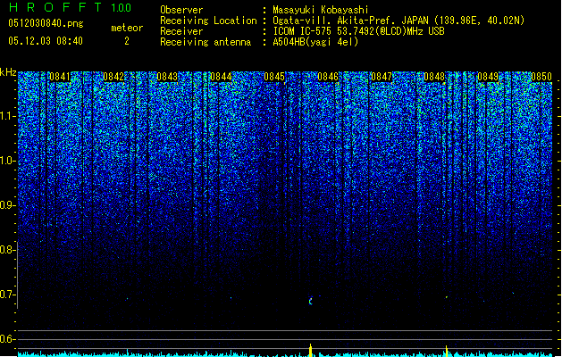Image resolution: width=562 pixels, height=357 pixels.
Task: Click the 0.7 kHz axis label
Action: pos(7,295)
